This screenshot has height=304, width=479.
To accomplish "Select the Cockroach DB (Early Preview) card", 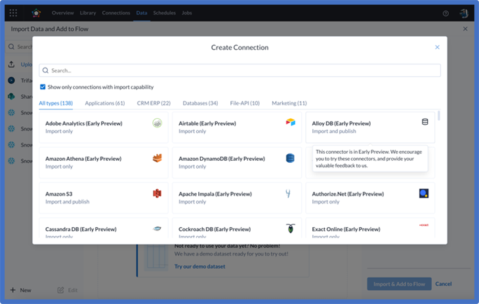I will click(x=237, y=228).
